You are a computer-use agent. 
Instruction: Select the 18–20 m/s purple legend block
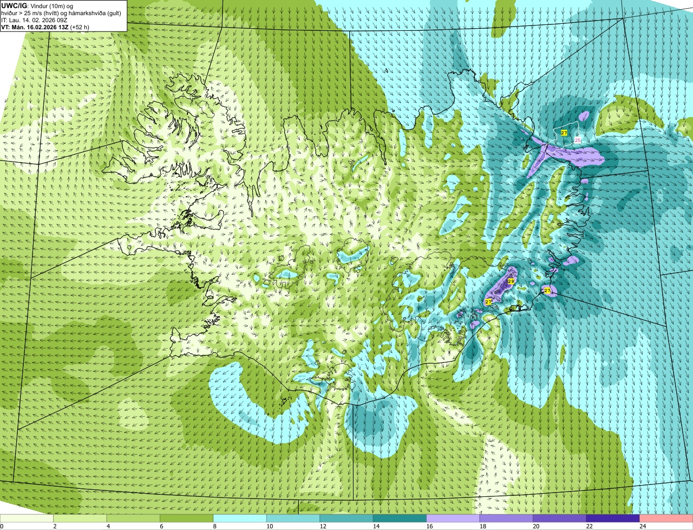click(x=506, y=518)
